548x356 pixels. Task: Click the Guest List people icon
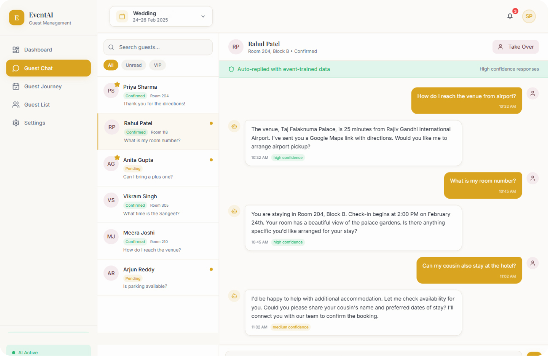16,105
